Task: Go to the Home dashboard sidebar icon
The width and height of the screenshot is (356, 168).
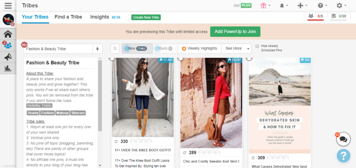Action: [x=8, y=34]
